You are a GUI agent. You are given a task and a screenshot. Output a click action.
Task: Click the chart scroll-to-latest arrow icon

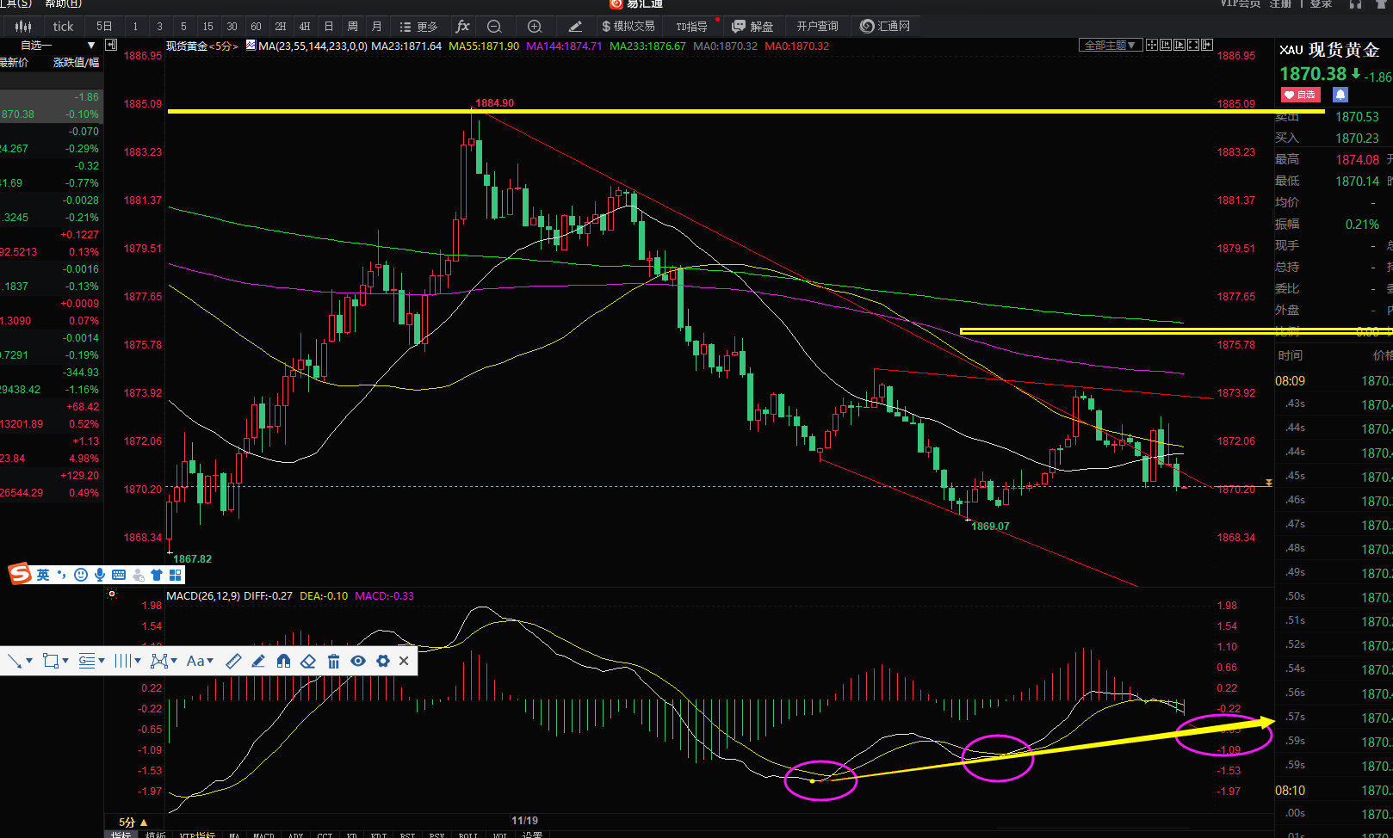(1268, 483)
